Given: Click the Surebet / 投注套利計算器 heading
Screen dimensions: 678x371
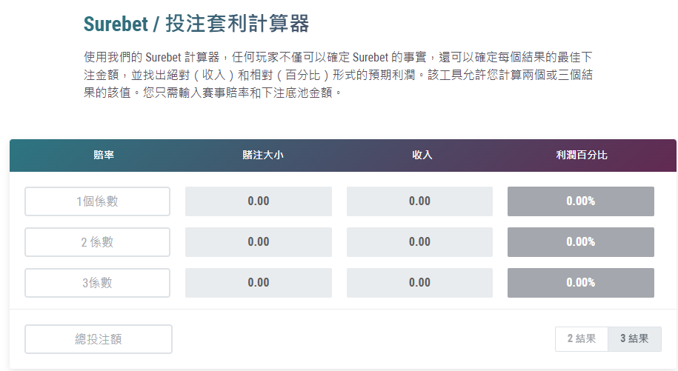Looking at the screenshot, I should click(196, 24).
